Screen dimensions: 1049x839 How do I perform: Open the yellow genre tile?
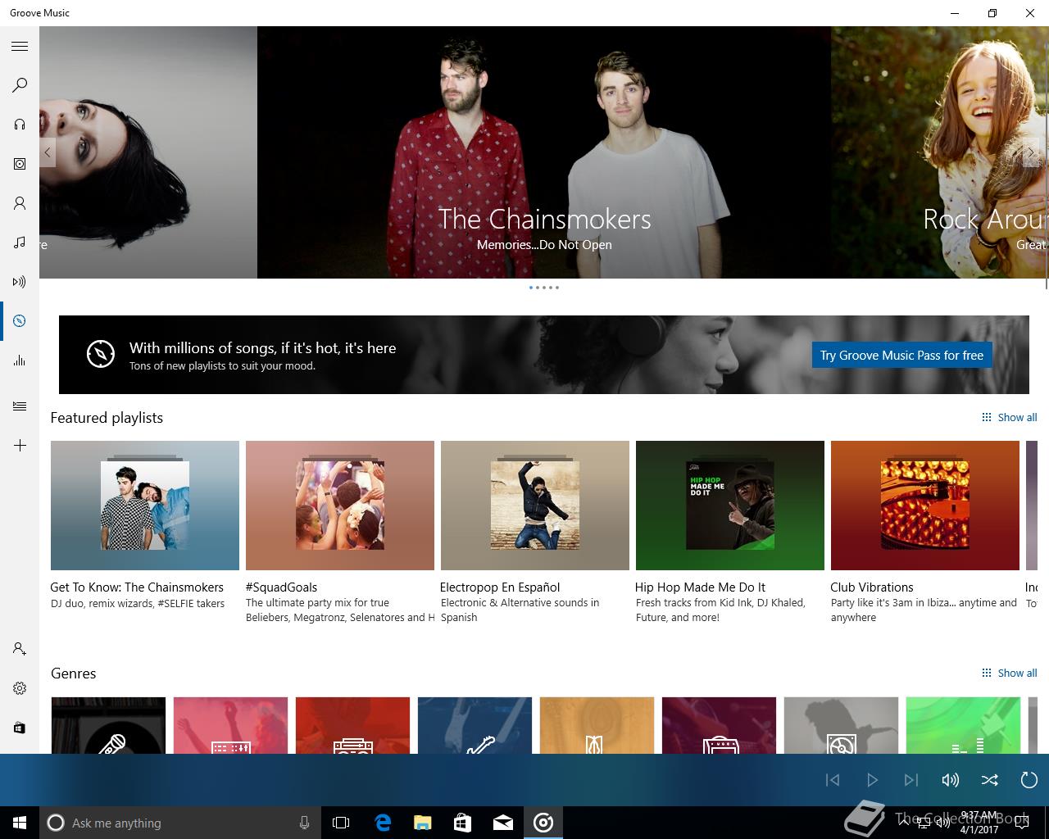(597, 725)
